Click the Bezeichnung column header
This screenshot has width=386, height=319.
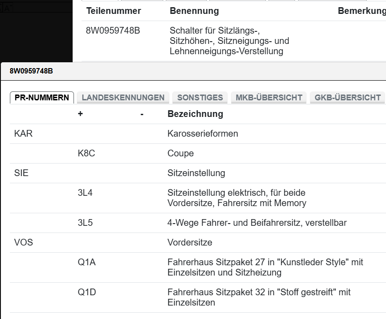pos(195,114)
